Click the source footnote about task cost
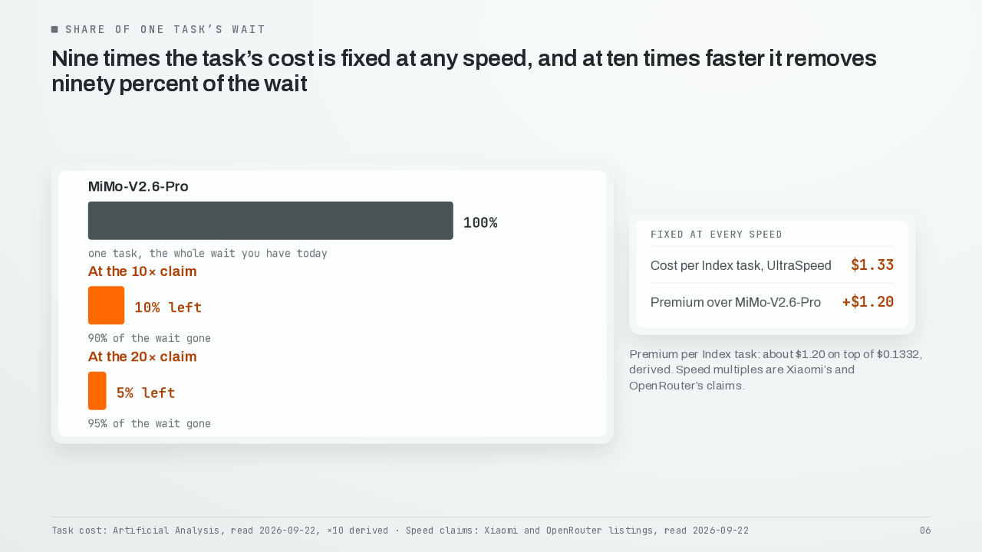 click(x=400, y=531)
